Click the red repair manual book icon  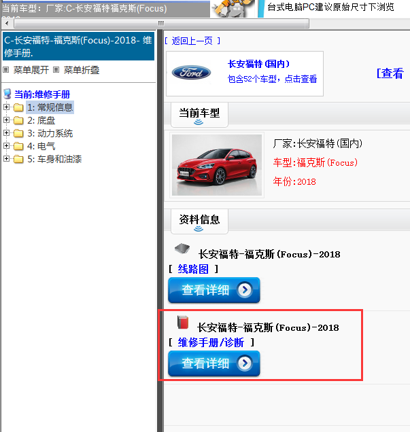click(182, 323)
